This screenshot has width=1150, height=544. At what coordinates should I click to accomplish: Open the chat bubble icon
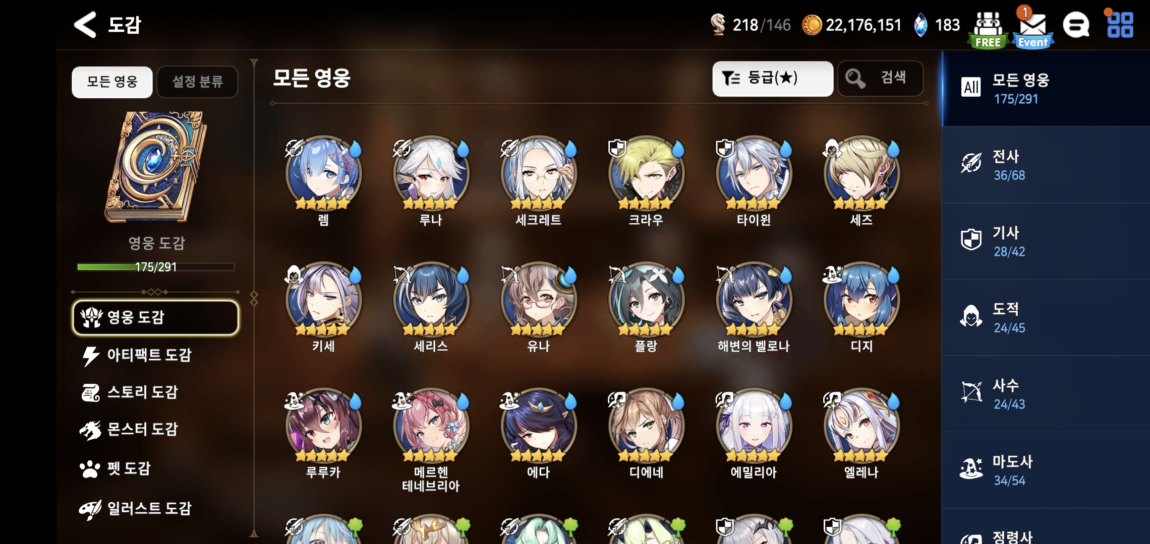point(1076,25)
